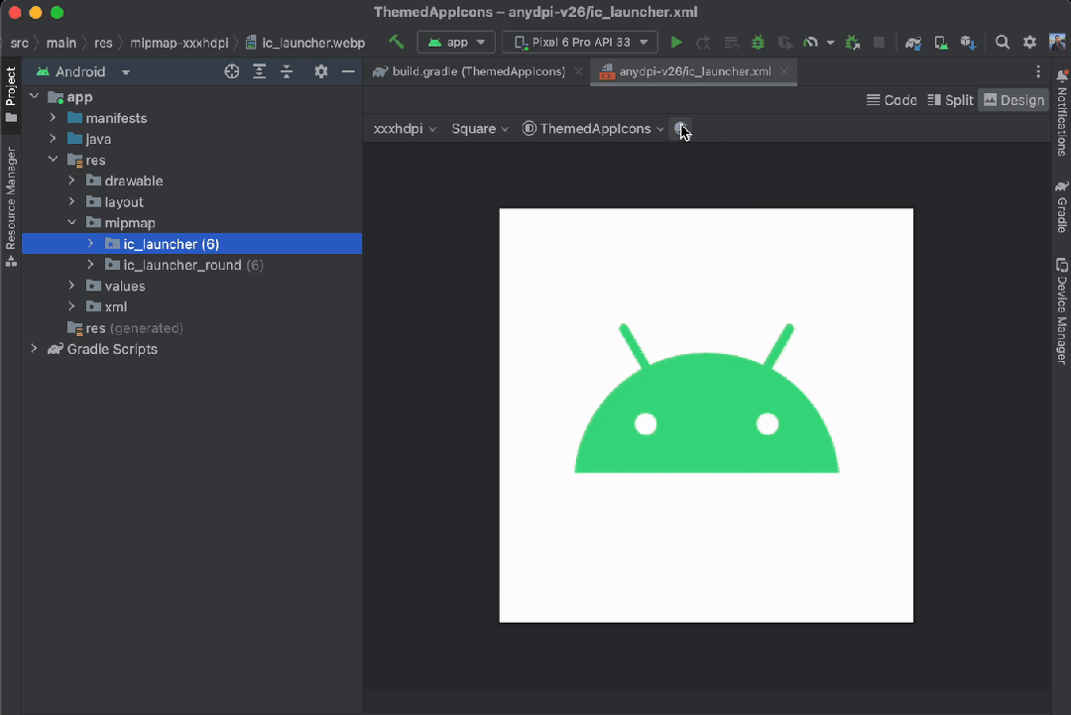Switch to build.gradle (ThemedAppIcons) tab

pos(478,71)
